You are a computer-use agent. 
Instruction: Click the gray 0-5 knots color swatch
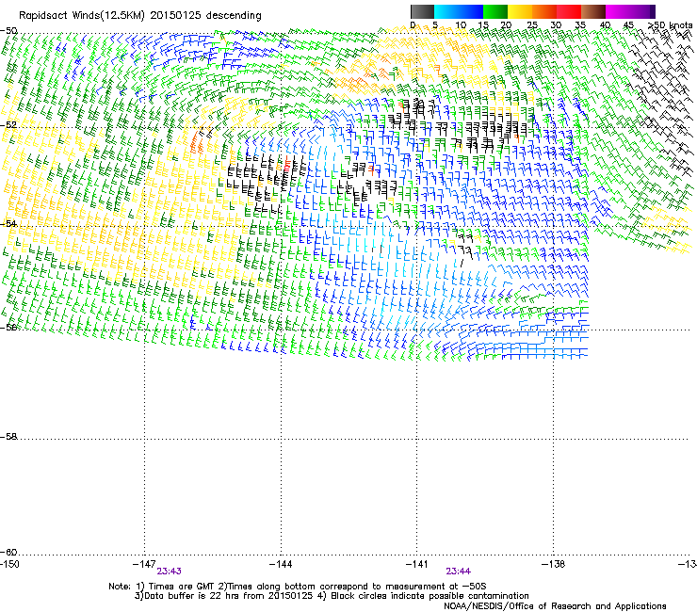point(423,11)
